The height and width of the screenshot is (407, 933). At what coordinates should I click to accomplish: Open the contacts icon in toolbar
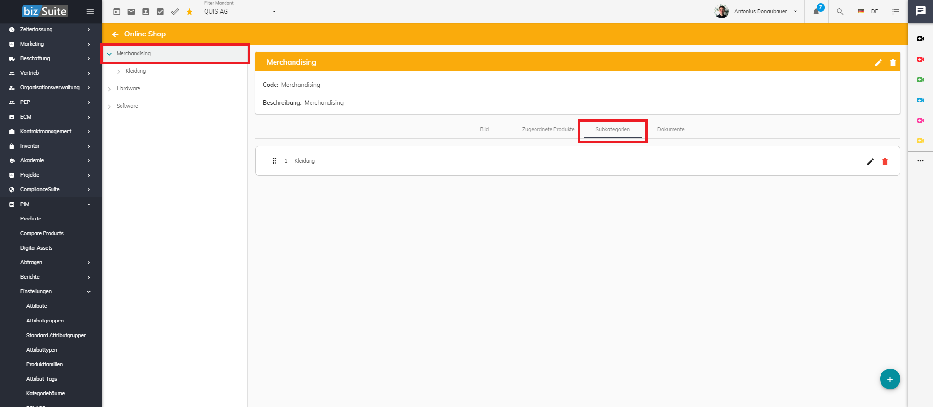pyautogui.click(x=146, y=12)
